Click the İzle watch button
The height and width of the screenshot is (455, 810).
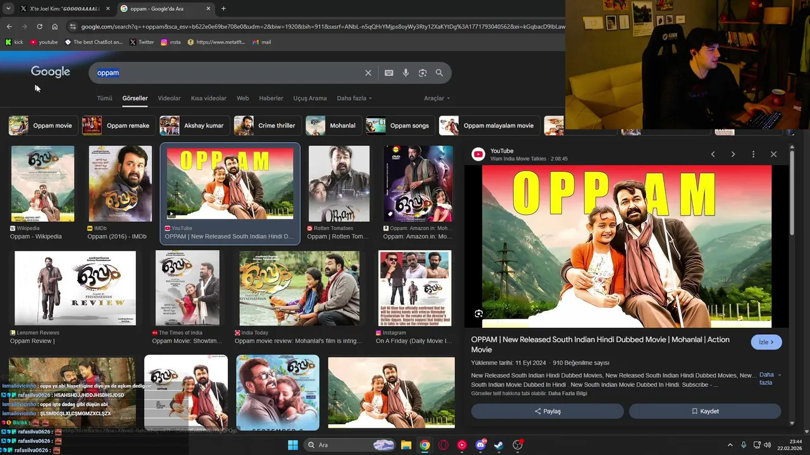766,342
